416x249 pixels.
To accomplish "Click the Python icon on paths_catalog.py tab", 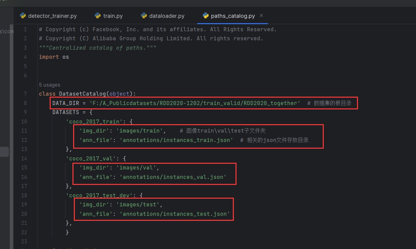I will click(x=206, y=16).
